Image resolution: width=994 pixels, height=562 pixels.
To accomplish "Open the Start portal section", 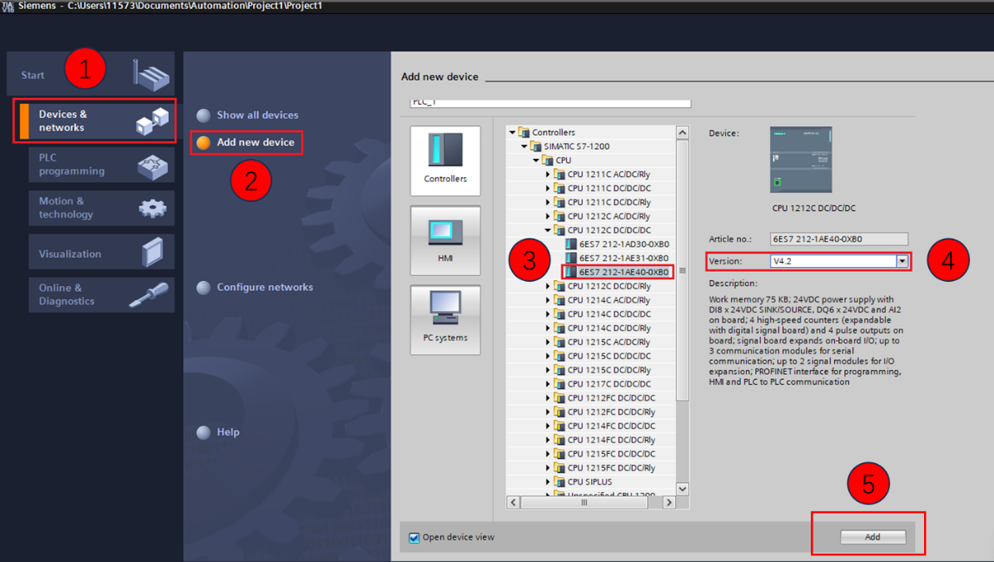I will pyautogui.click(x=90, y=74).
